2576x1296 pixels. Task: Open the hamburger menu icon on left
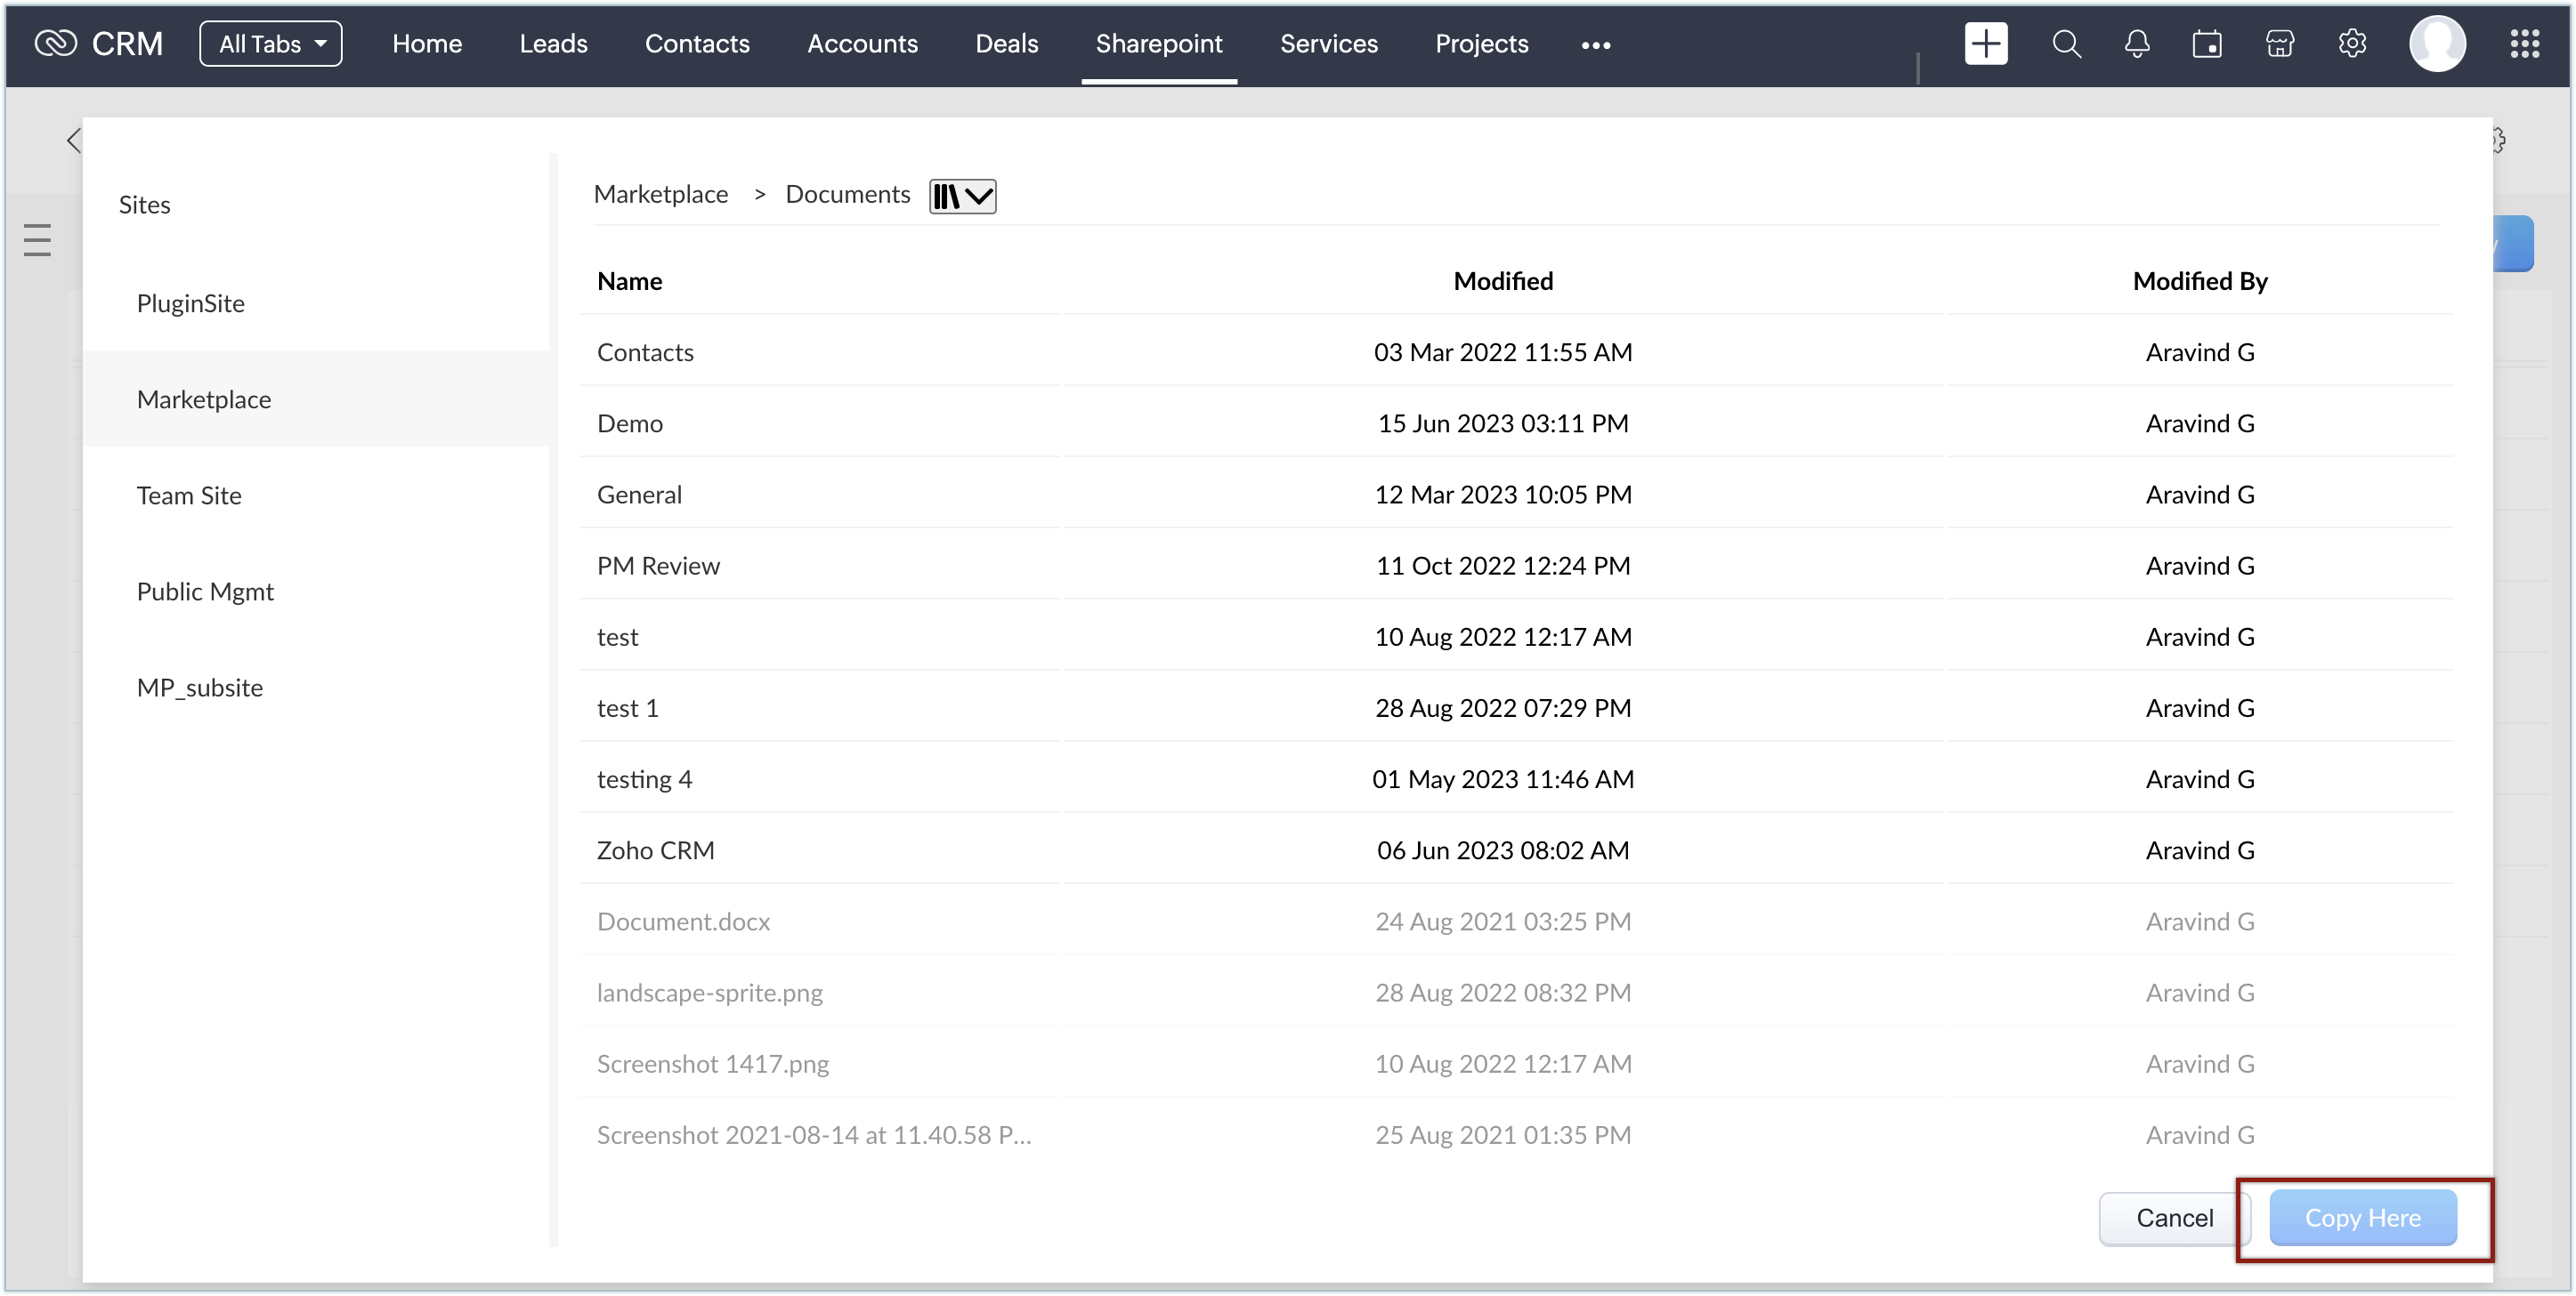[37, 240]
